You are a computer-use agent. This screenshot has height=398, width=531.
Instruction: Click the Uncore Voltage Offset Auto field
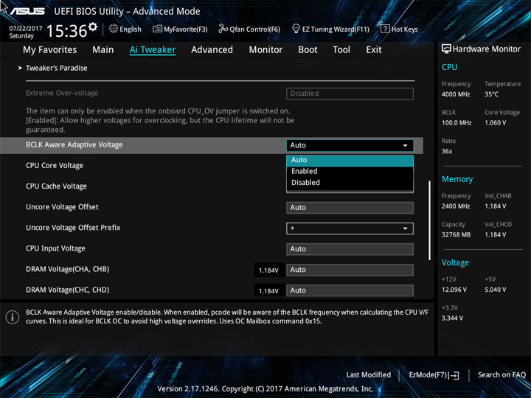pos(350,208)
